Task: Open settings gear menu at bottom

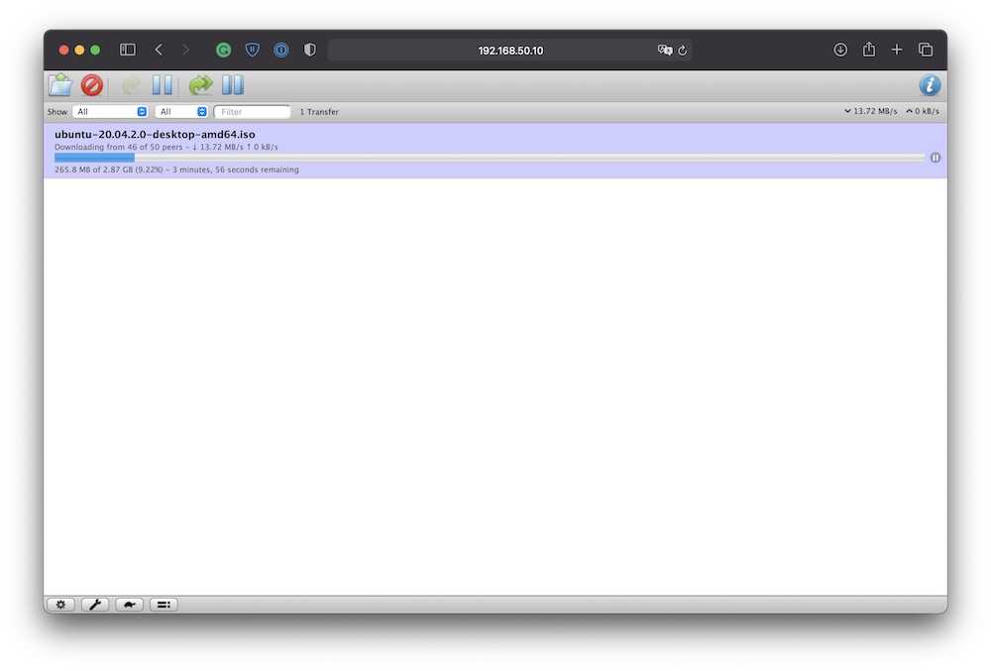Action: point(60,605)
